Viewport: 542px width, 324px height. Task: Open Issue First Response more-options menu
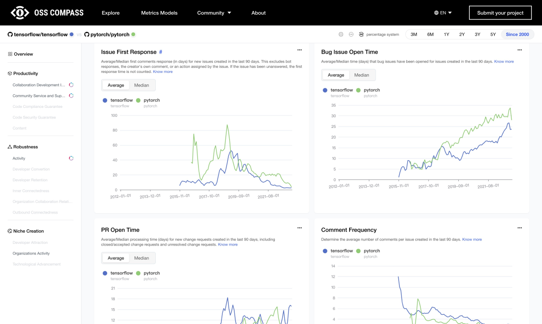pyautogui.click(x=300, y=50)
